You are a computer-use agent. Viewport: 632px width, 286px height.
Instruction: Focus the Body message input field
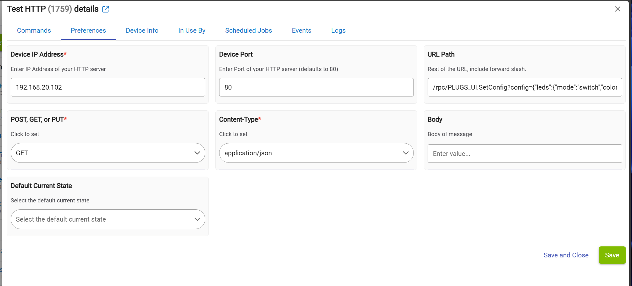(x=524, y=154)
